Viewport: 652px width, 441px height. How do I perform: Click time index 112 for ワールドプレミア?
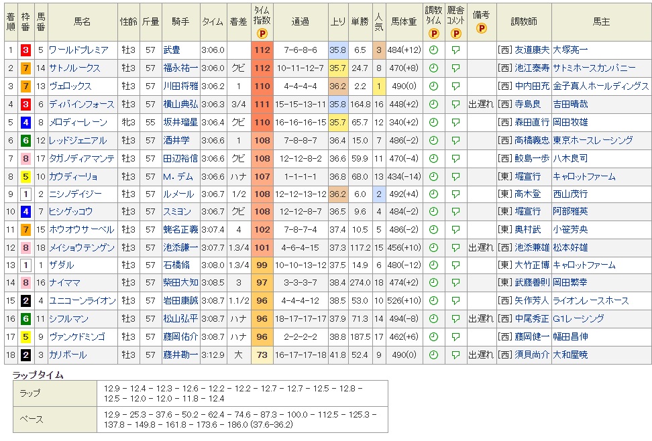[262, 50]
